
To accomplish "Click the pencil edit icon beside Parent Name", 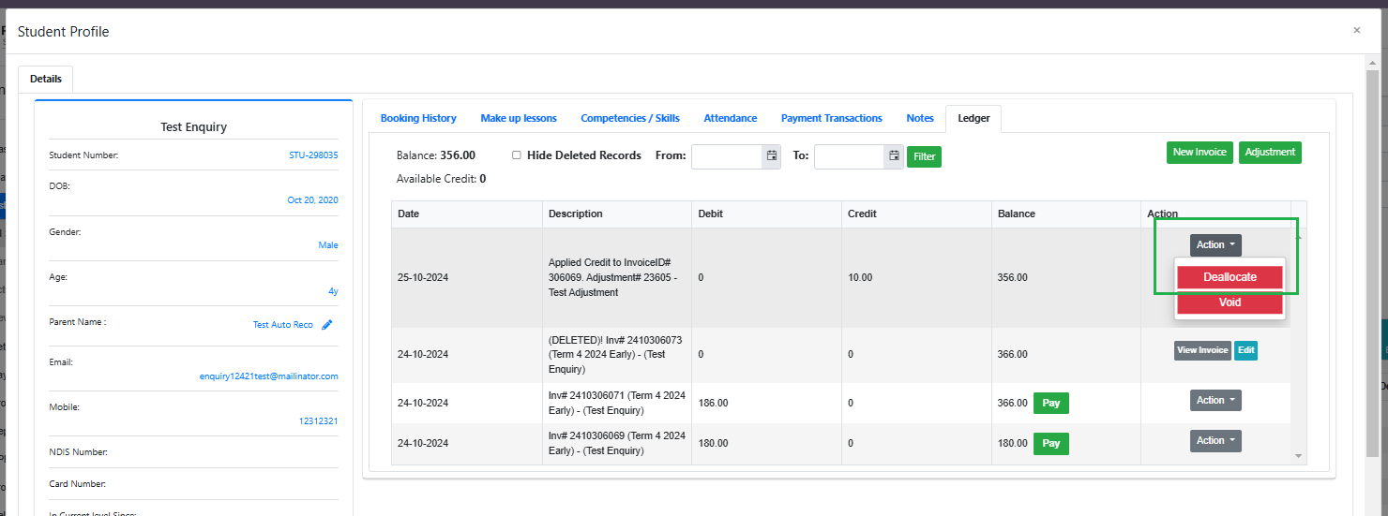I will tap(327, 325).
